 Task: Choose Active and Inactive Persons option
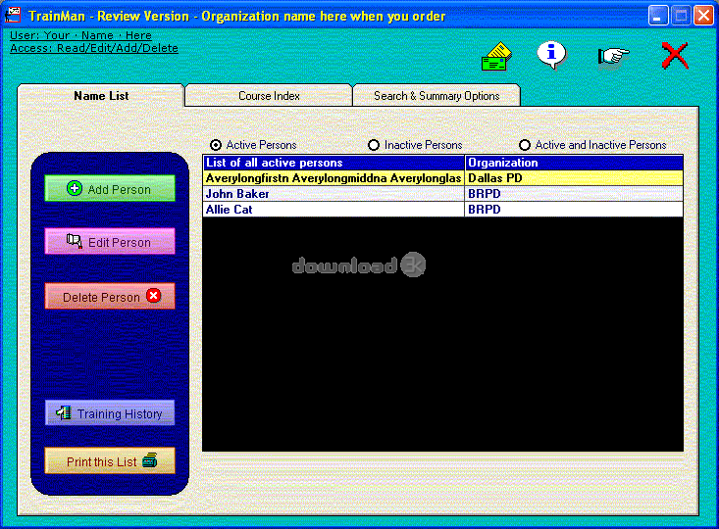click(x=525, y=145)
